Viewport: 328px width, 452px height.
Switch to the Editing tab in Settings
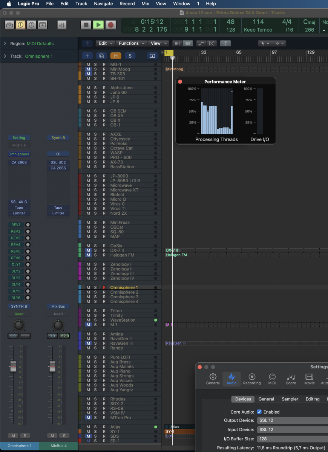(x=313, y=399)
